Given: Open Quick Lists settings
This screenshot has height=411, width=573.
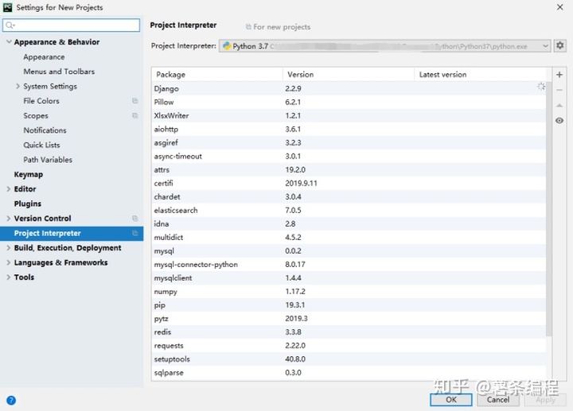Looking at the screenshot, I should pos(41,145).
